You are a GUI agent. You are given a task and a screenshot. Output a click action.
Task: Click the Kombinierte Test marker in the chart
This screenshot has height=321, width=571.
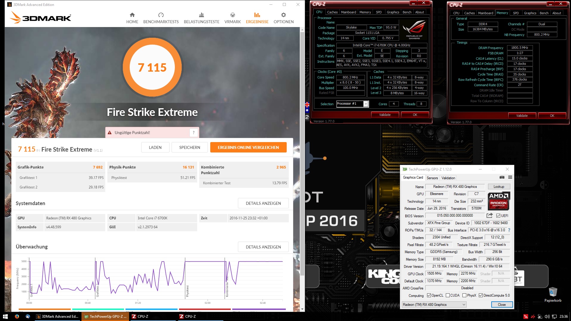click(227, 287)
